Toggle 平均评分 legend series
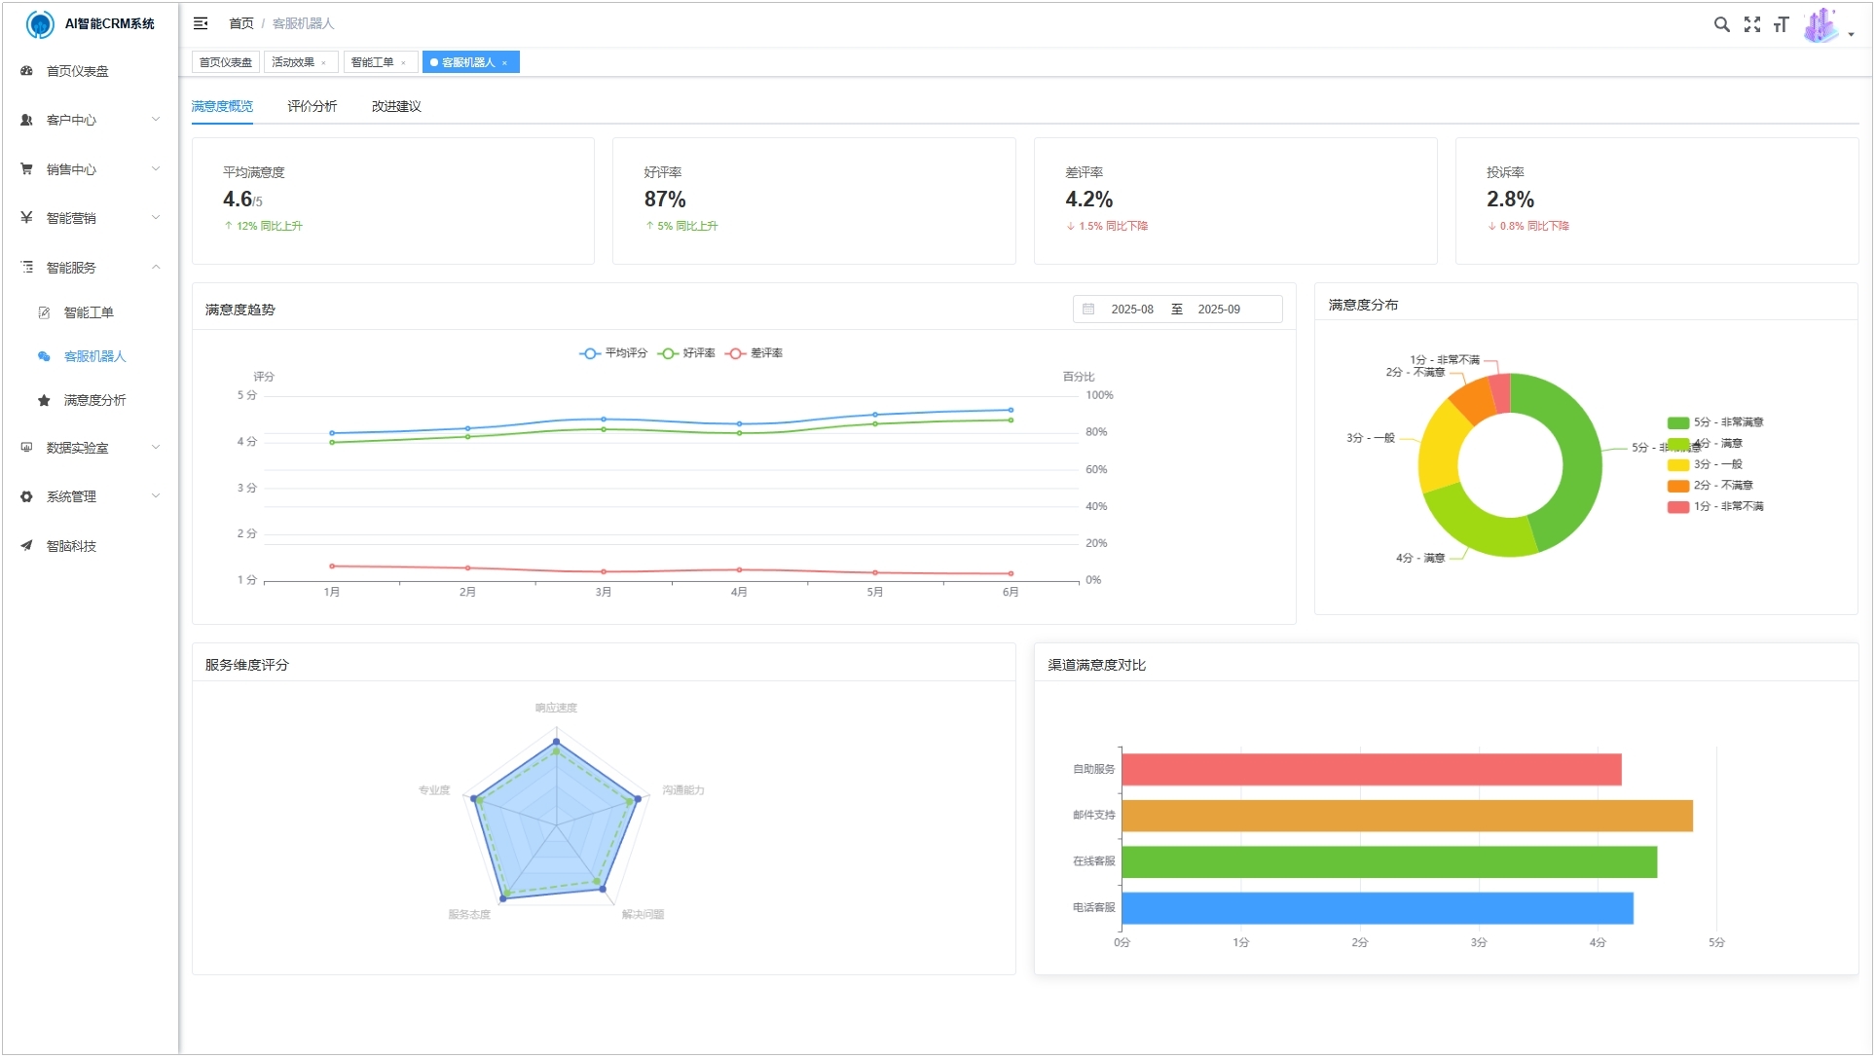 (x=612, y=353)
